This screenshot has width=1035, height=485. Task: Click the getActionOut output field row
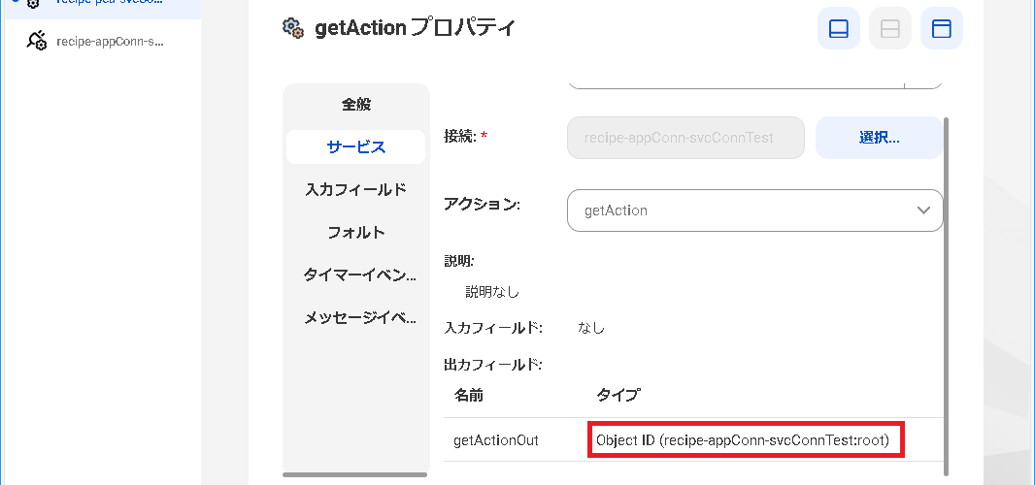(496, 440)
